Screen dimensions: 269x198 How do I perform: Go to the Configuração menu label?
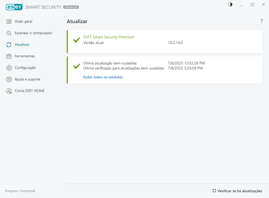coord(25,68)
